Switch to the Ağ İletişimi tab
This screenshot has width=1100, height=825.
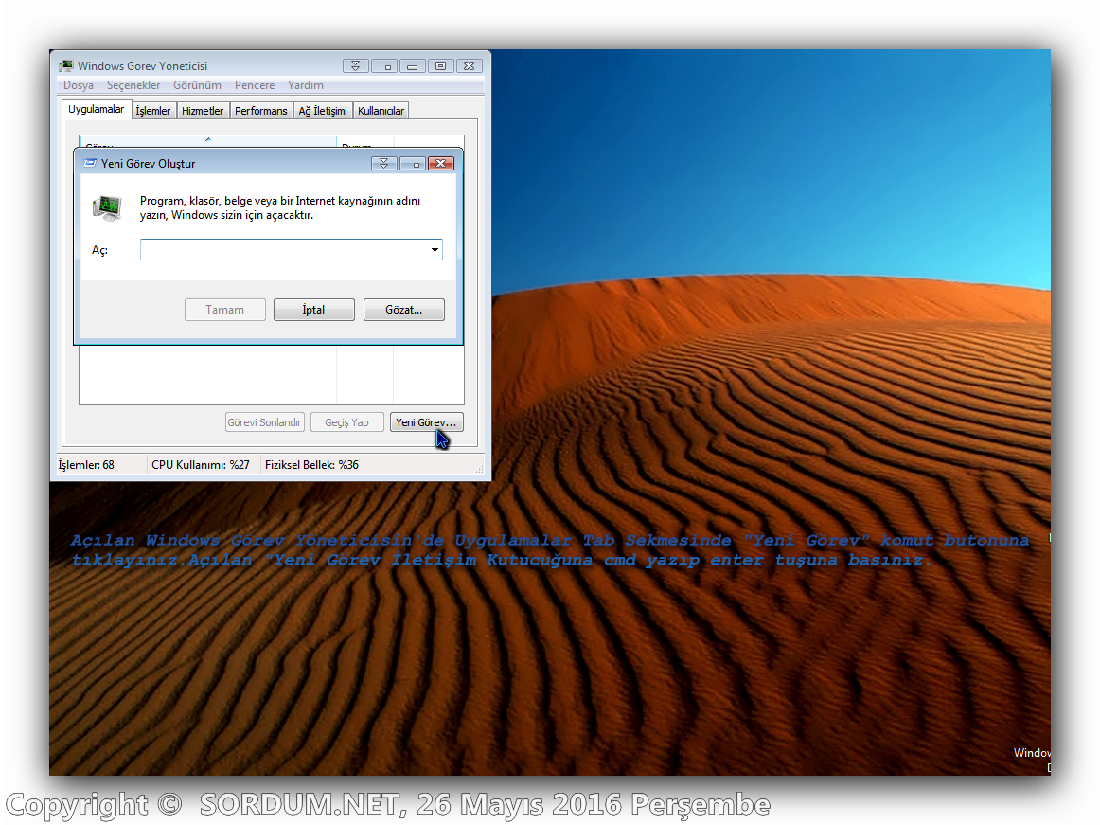[323, 111]
